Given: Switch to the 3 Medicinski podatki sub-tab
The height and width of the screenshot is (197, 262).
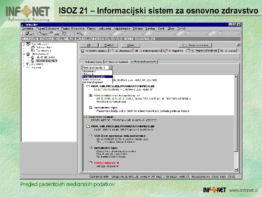Looking at the screenshot, I should click(143, 62).
